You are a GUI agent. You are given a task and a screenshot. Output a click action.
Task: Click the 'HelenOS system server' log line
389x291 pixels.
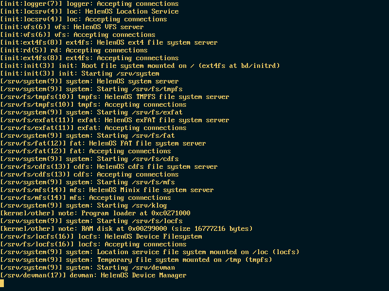point(89,81)
